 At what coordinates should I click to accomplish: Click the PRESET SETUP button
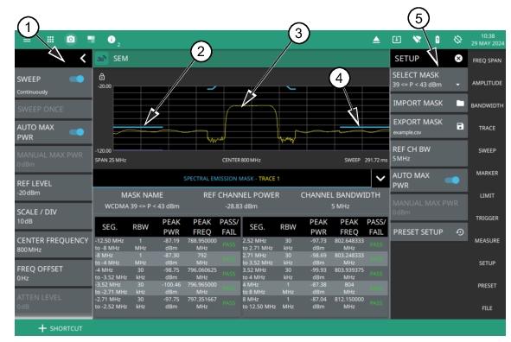(x=429, y=232)
